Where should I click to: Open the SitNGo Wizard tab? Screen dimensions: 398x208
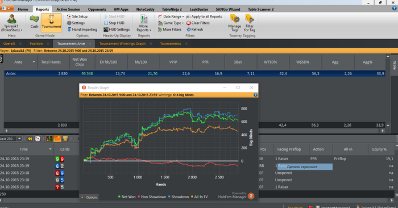pos(227,10)
